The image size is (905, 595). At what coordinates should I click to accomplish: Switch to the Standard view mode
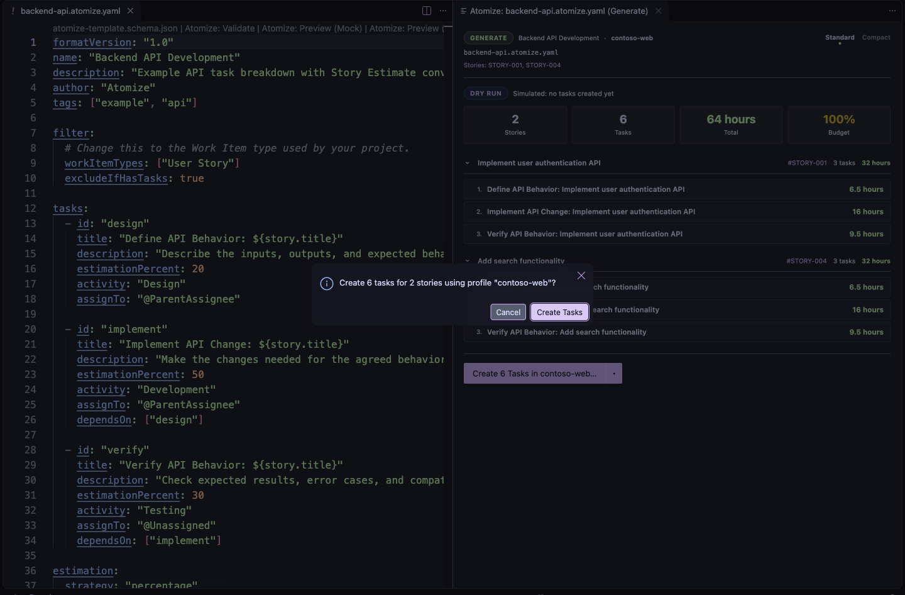(840, 38)
